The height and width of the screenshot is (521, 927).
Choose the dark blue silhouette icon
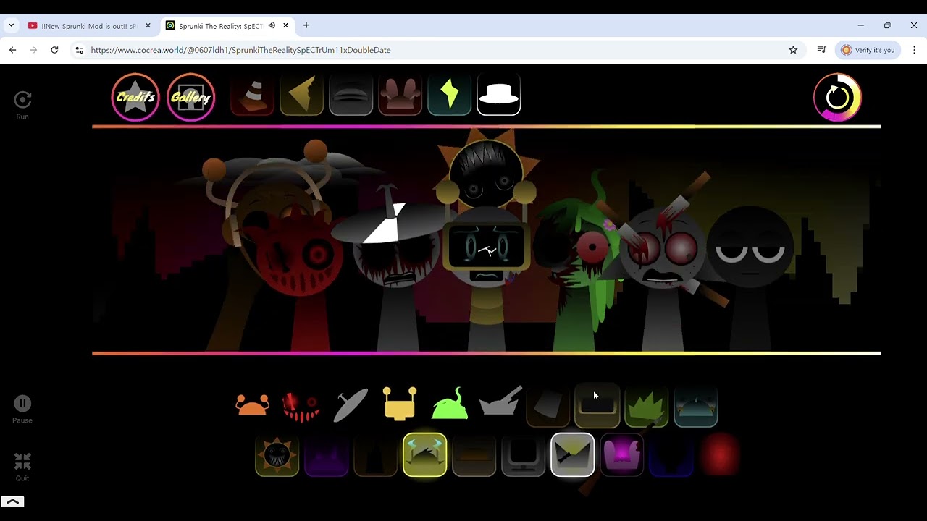pos(671,454)
